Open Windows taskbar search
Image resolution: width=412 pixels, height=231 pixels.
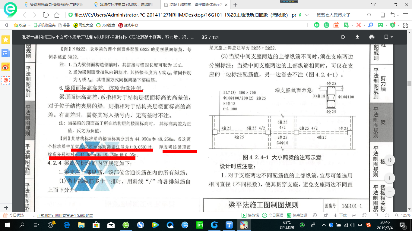tap(22, 225)
